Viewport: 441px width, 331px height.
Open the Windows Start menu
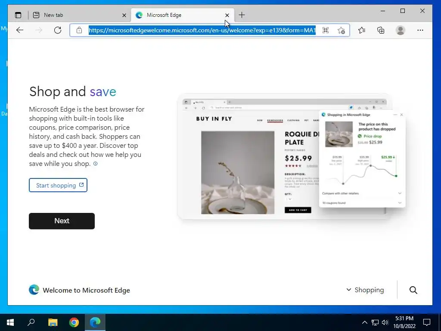point(10,322)
